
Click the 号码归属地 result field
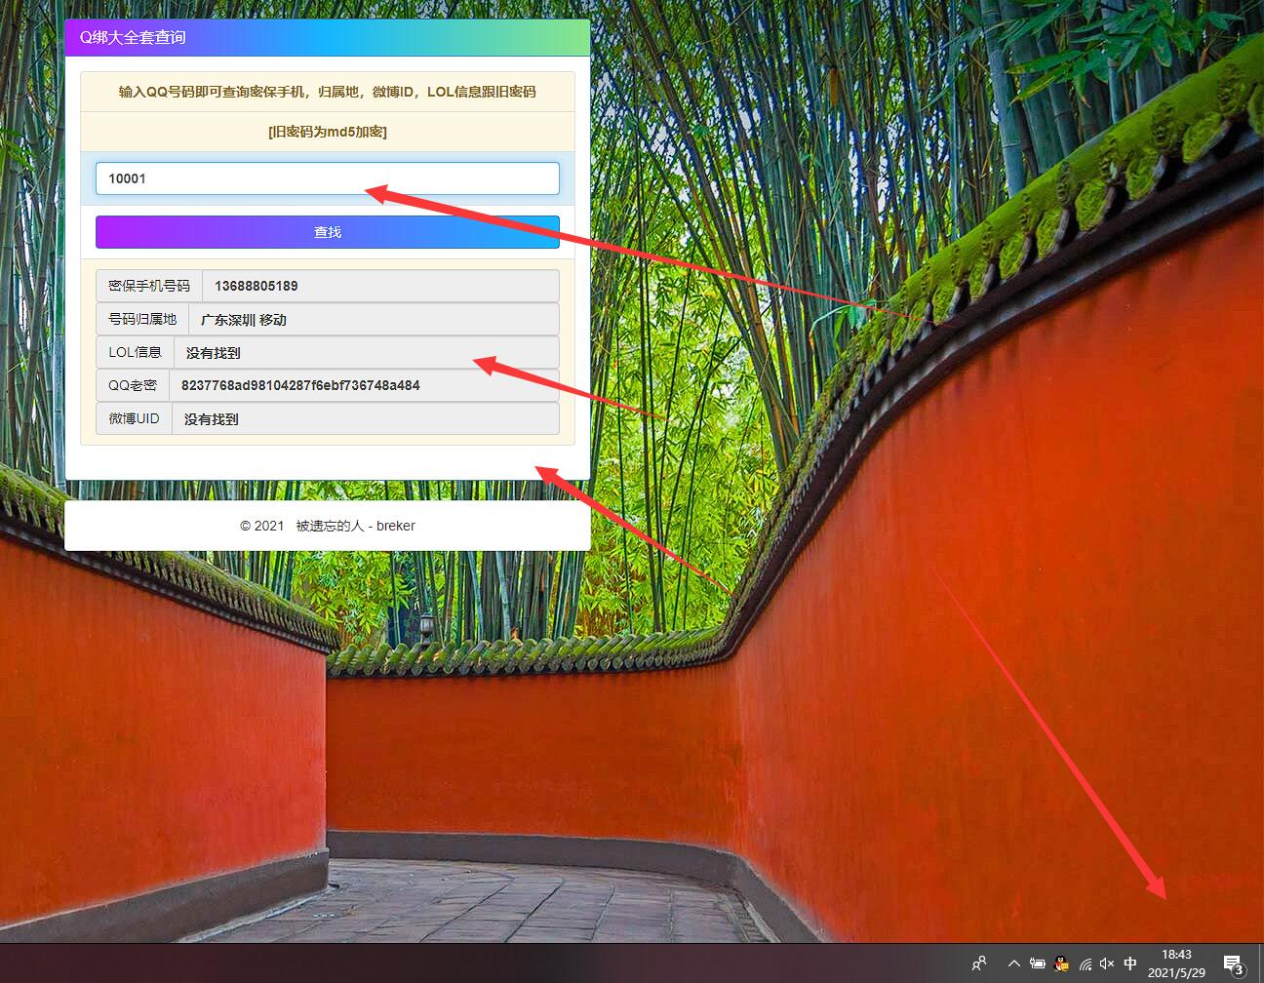(x=373, y=319)
